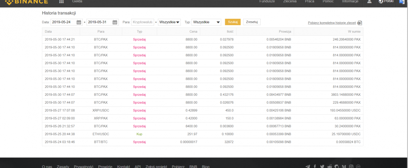Expand the Typ transaction type dropdown
Viewport: 408px width, 168px height.
click(x=206, y=22)
